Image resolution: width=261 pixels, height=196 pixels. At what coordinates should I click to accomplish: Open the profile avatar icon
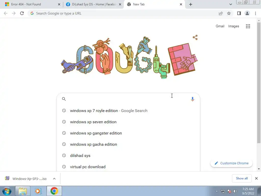coord(247,13)
